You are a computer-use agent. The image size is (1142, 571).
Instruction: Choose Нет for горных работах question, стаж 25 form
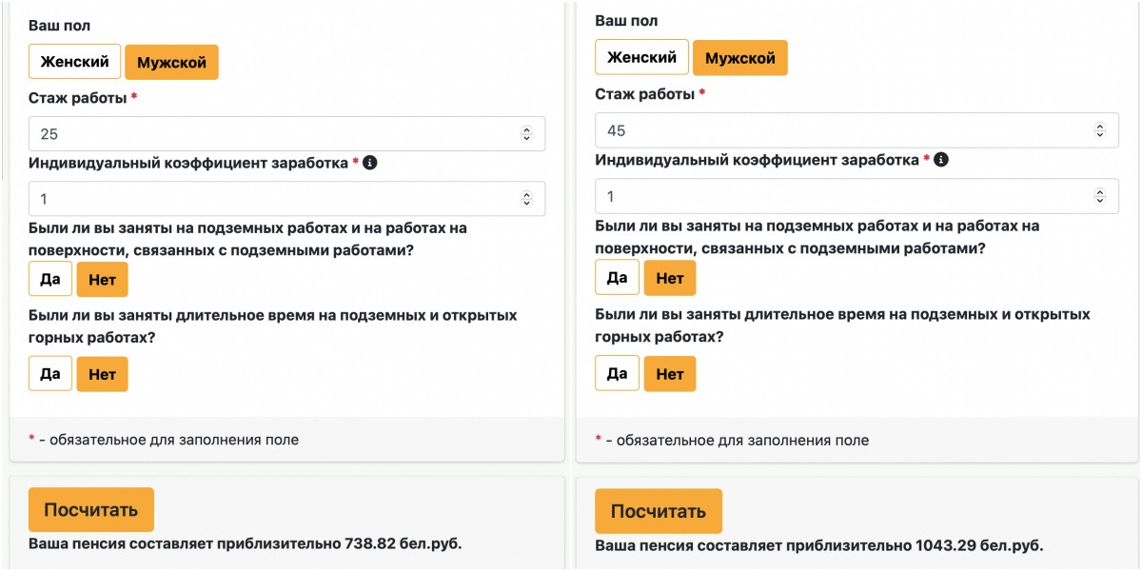pos(102,374)
